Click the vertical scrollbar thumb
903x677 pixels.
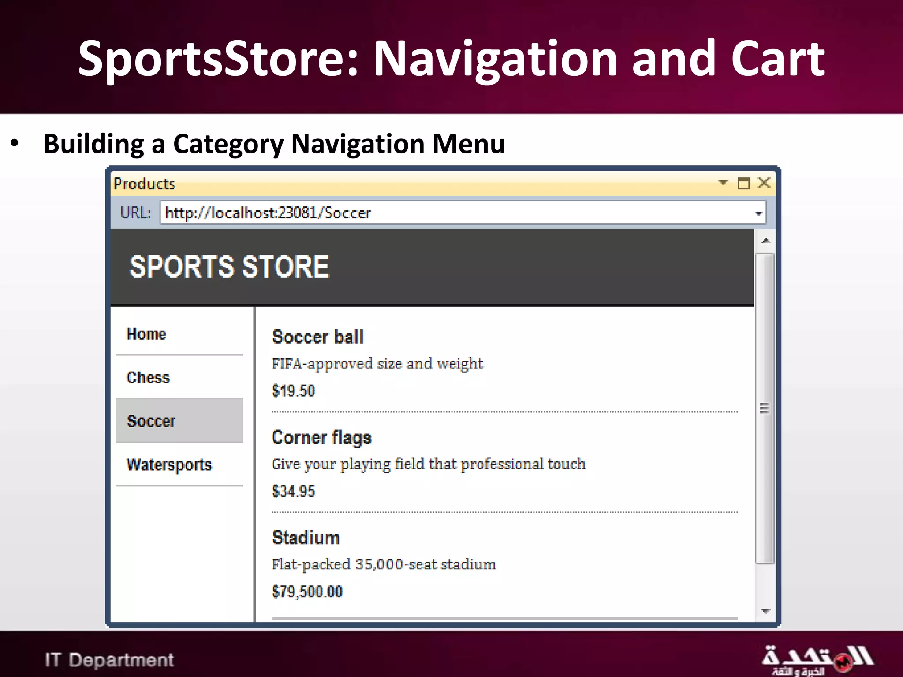765,408
